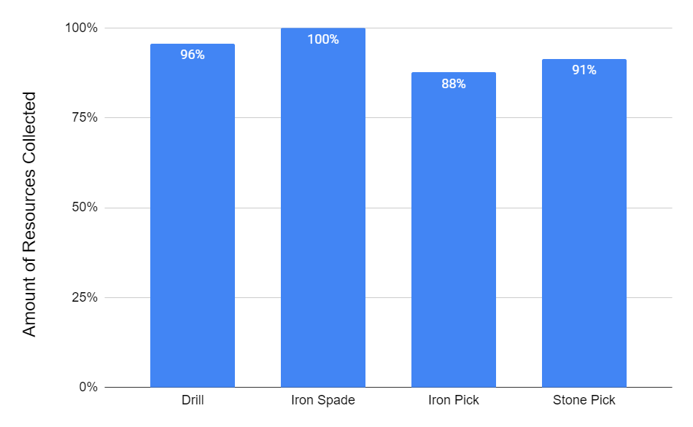Viewport: 693px width, 427px height.
Task: Click the Amount of Resources Collected axis title
Action: [x=29, y=214]
